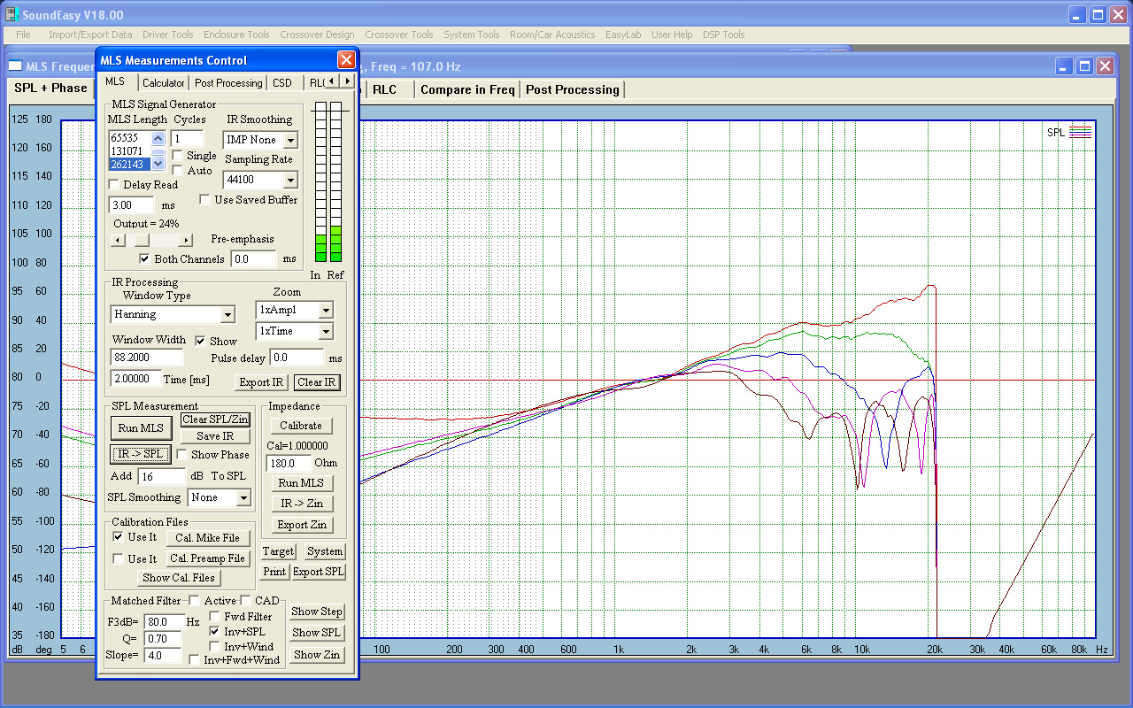Toggle the Show window checkbox

[200, 341]
